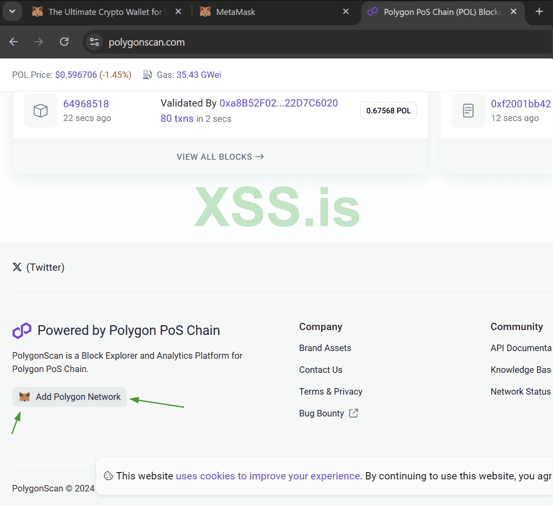
Task: Click Add Polygon Network button
Action: pyautogui.click(x=69, y=397)
